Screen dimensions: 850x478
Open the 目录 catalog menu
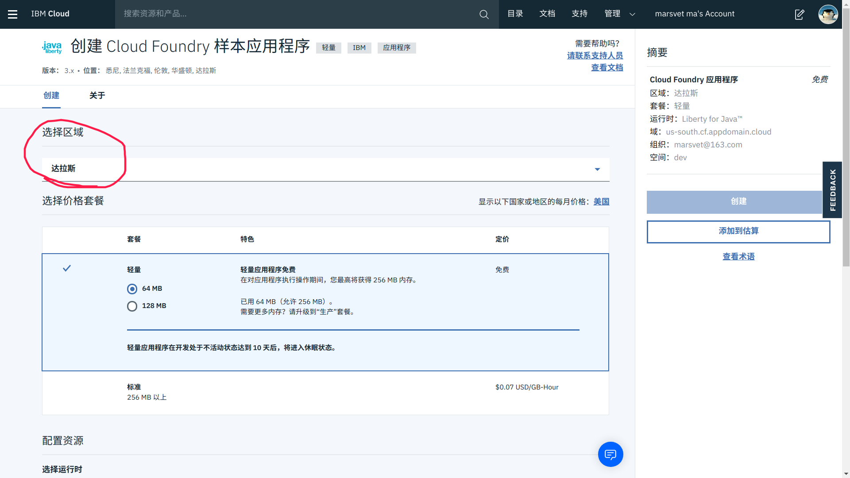[515, 14]
